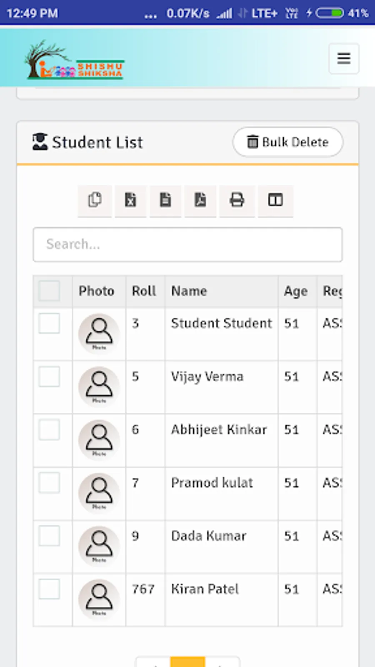The width and height of the screenshot is (375, 667).
Task: Click the Shishu Shiksha logo
Action: pos(75,60)
